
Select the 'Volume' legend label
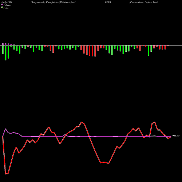click(7, 5)
